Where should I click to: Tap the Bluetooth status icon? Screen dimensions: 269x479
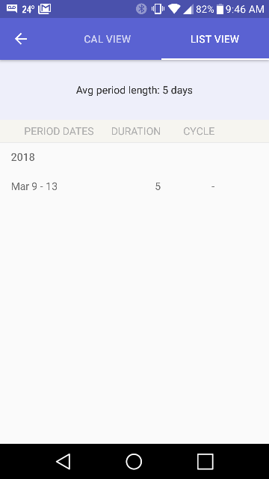pyautogui.click(x=141, y=9)
